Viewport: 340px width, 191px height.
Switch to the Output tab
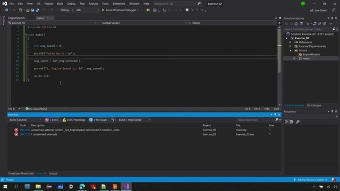[x=53, y=173]
